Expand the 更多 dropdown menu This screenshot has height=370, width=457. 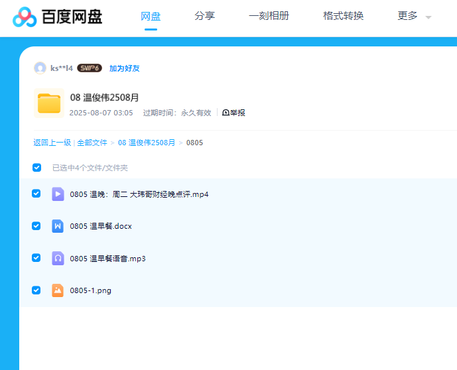tap(414, 17)
